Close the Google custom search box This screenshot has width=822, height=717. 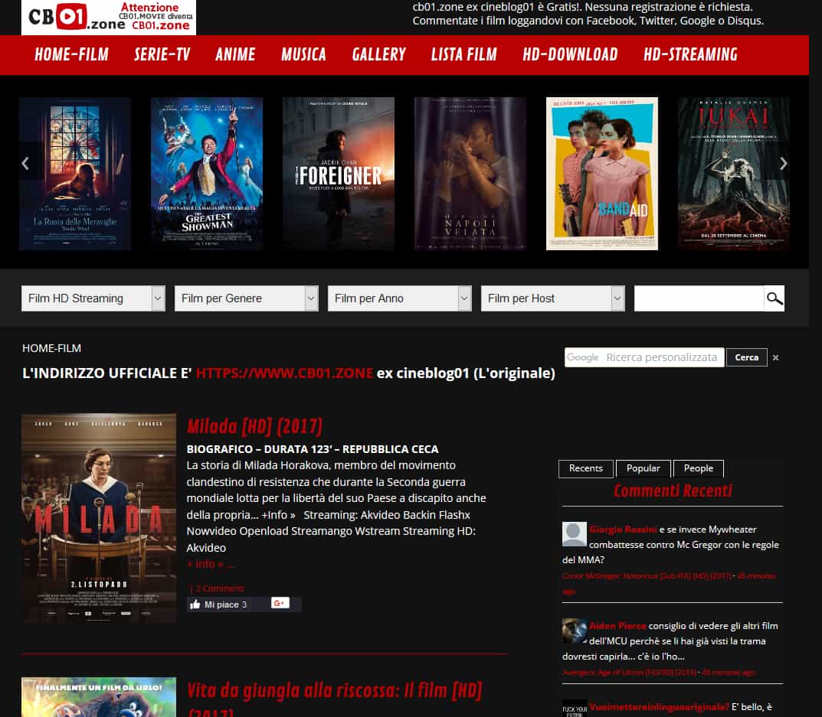775,357
